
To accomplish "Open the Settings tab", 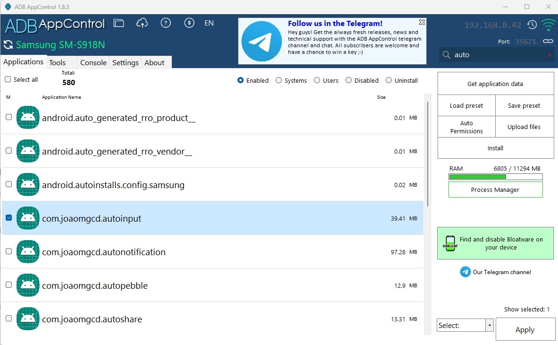I will click(x=125, y=62).
